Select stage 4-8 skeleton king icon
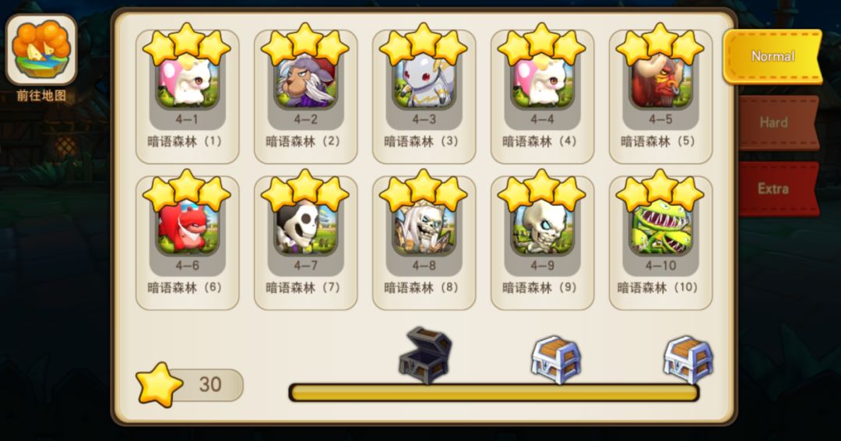This screenshot has height=441, width=841. coord(424,227)
